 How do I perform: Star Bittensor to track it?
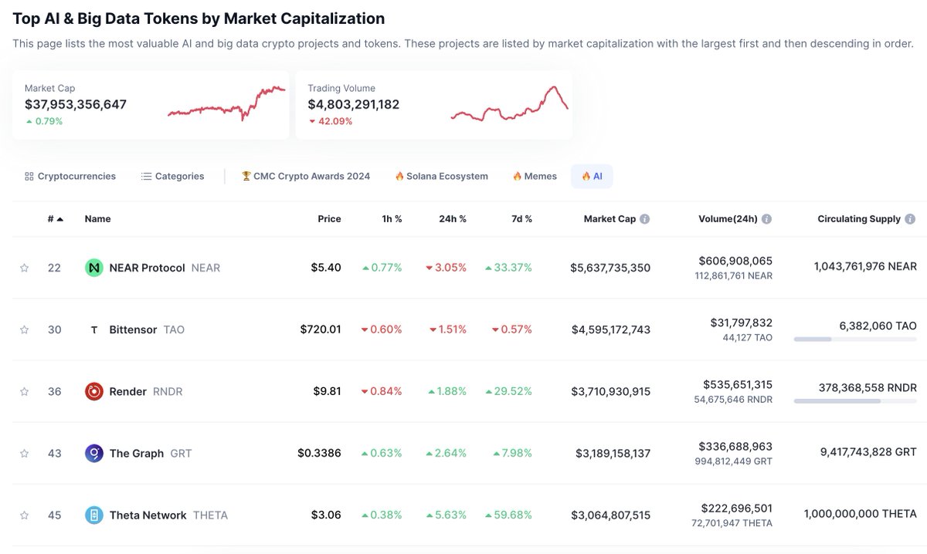point(24,329)
